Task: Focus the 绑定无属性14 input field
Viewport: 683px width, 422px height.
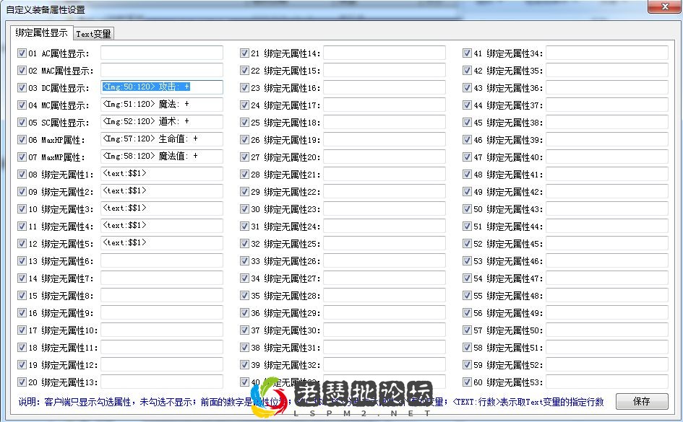Action: [x=385, y=53]
